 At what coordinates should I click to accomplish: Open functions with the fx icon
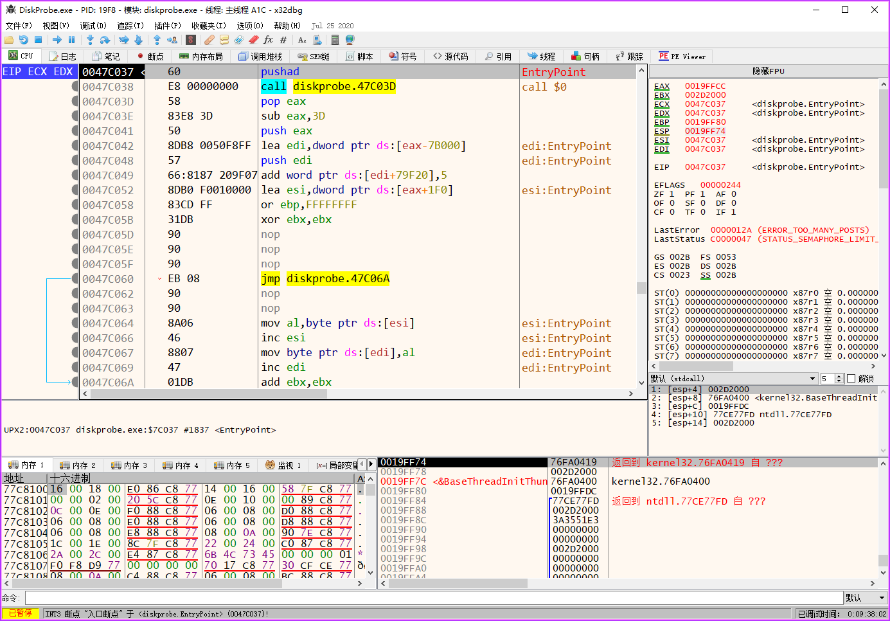coord(269,40)
